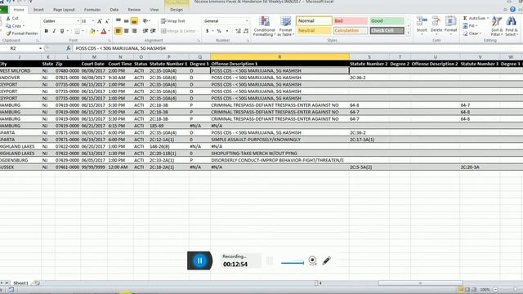Image resolution: width=523 pixels, height=294 pixels.
Task: Click the recorder pen annotation tool
Action: [x=327, y=261]
